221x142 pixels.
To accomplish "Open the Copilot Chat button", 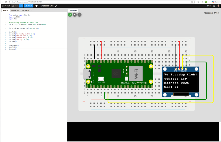I will coord(215,2).
